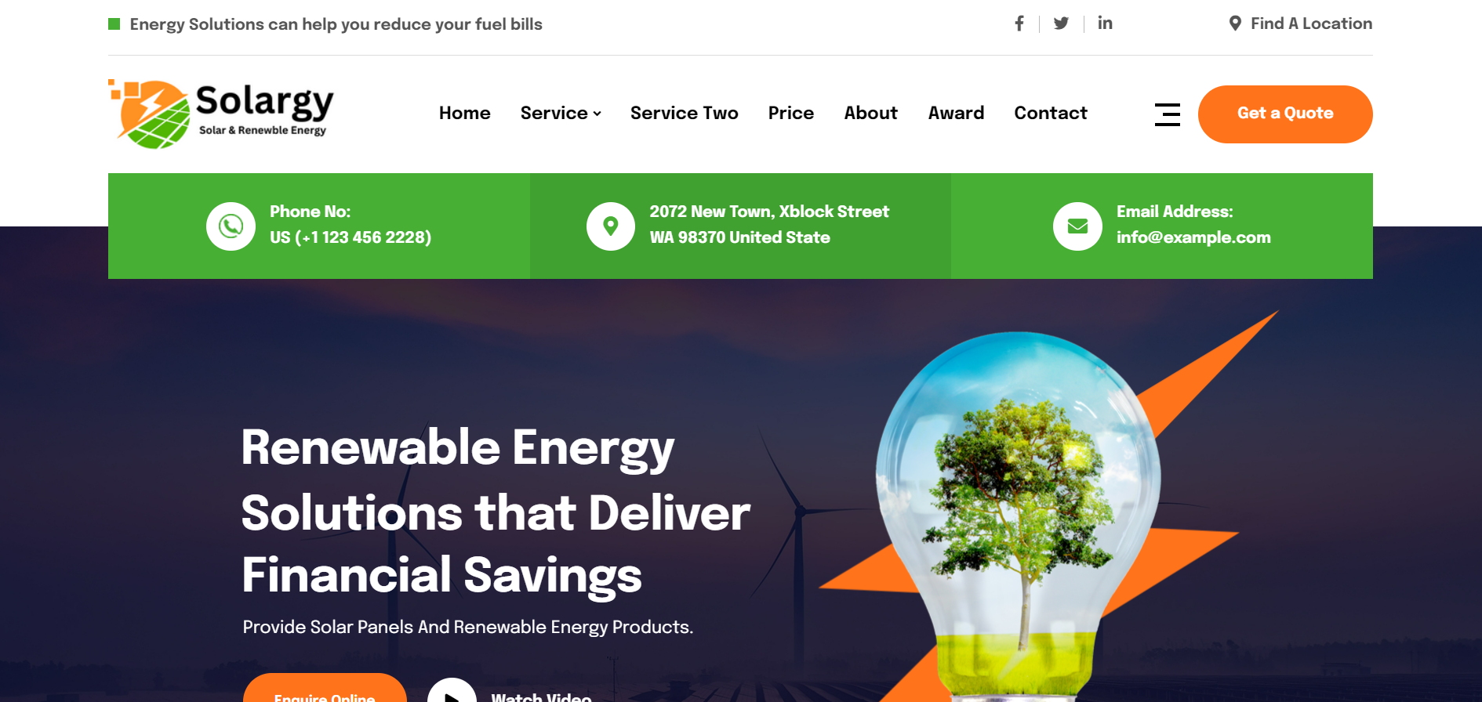Open the About page link

click(x=870, y=113)
